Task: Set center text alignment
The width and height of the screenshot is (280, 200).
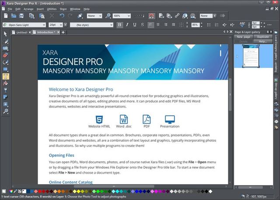Action: pos(158,25)
